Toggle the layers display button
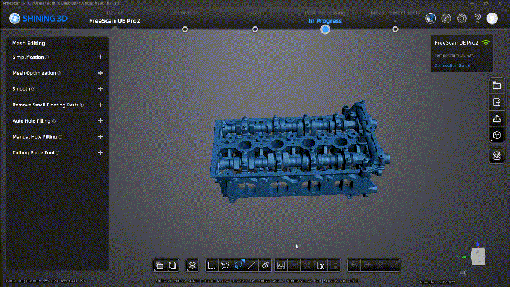Screen dimensions: 510x287 pos(192,265)
